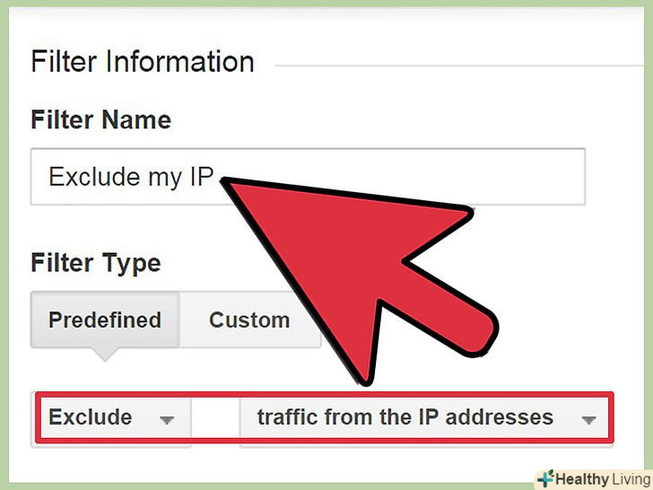
Task: Click the Healthy Living green cross icon
Action: click(545, 478)
